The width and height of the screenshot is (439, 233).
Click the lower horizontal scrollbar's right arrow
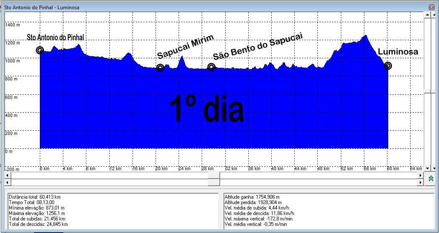point(420,182)
